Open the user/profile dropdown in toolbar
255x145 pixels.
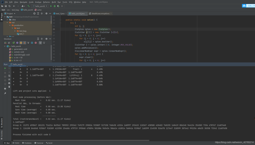23,6
